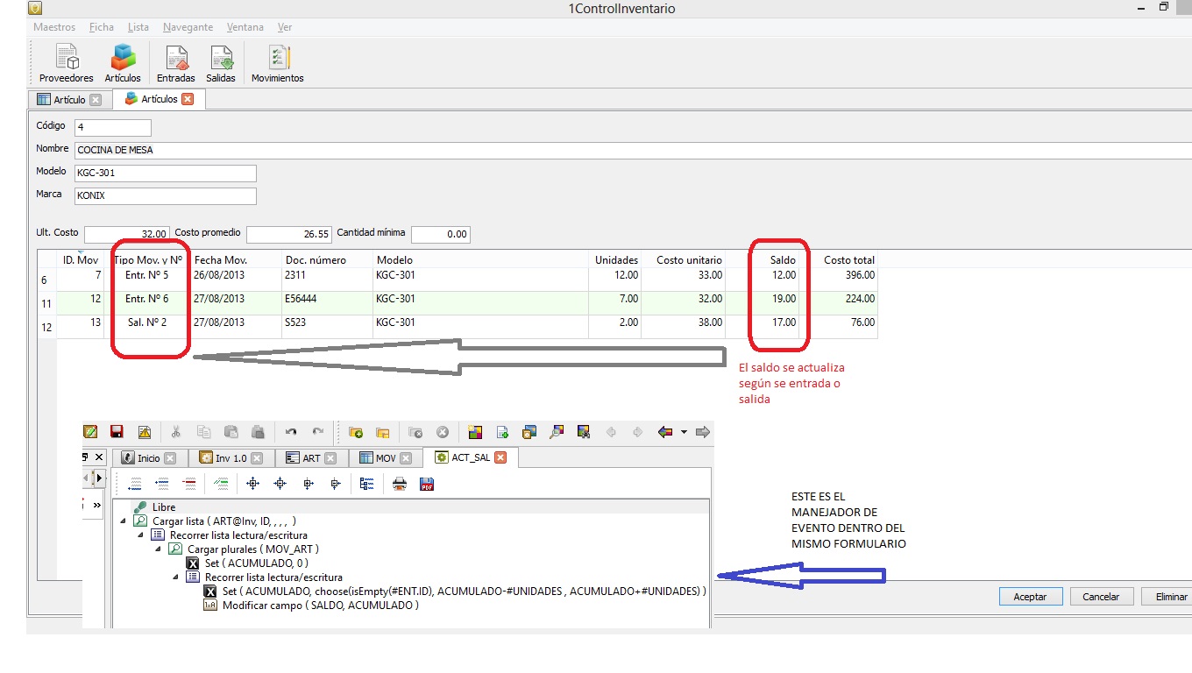Click the Modelo input field with KGC-301

[166, 174]
